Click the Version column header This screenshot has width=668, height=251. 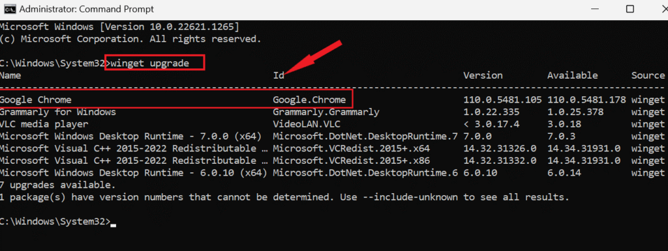pos(483,75)
